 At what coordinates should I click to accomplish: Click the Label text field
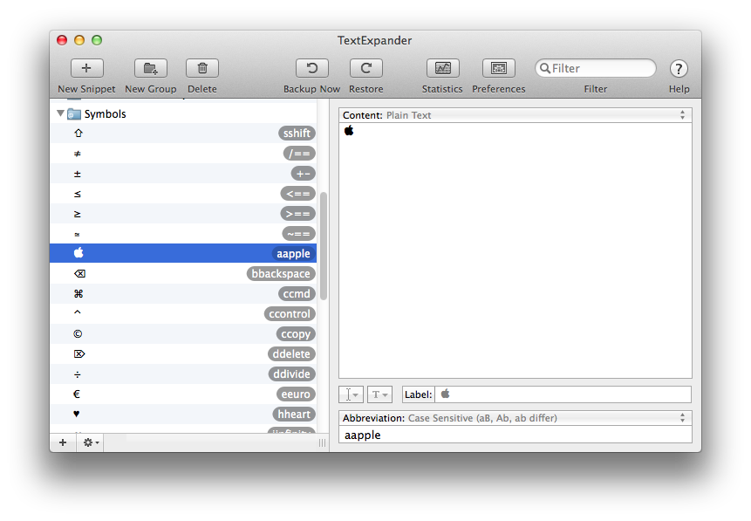click(x=563, y=394)
